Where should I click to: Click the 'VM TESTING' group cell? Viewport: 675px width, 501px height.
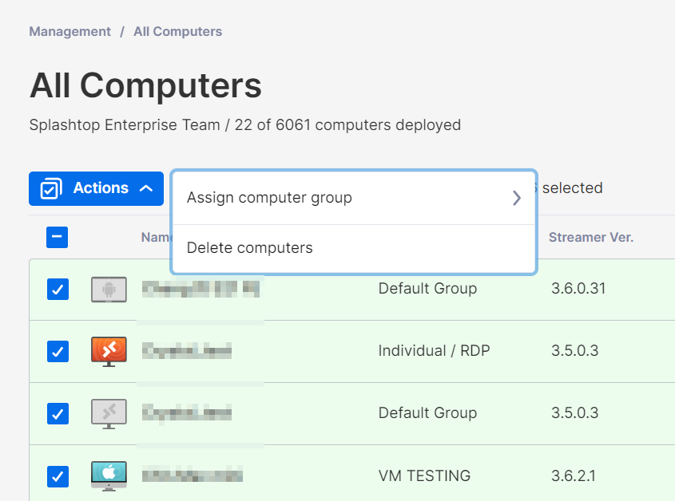424,475
